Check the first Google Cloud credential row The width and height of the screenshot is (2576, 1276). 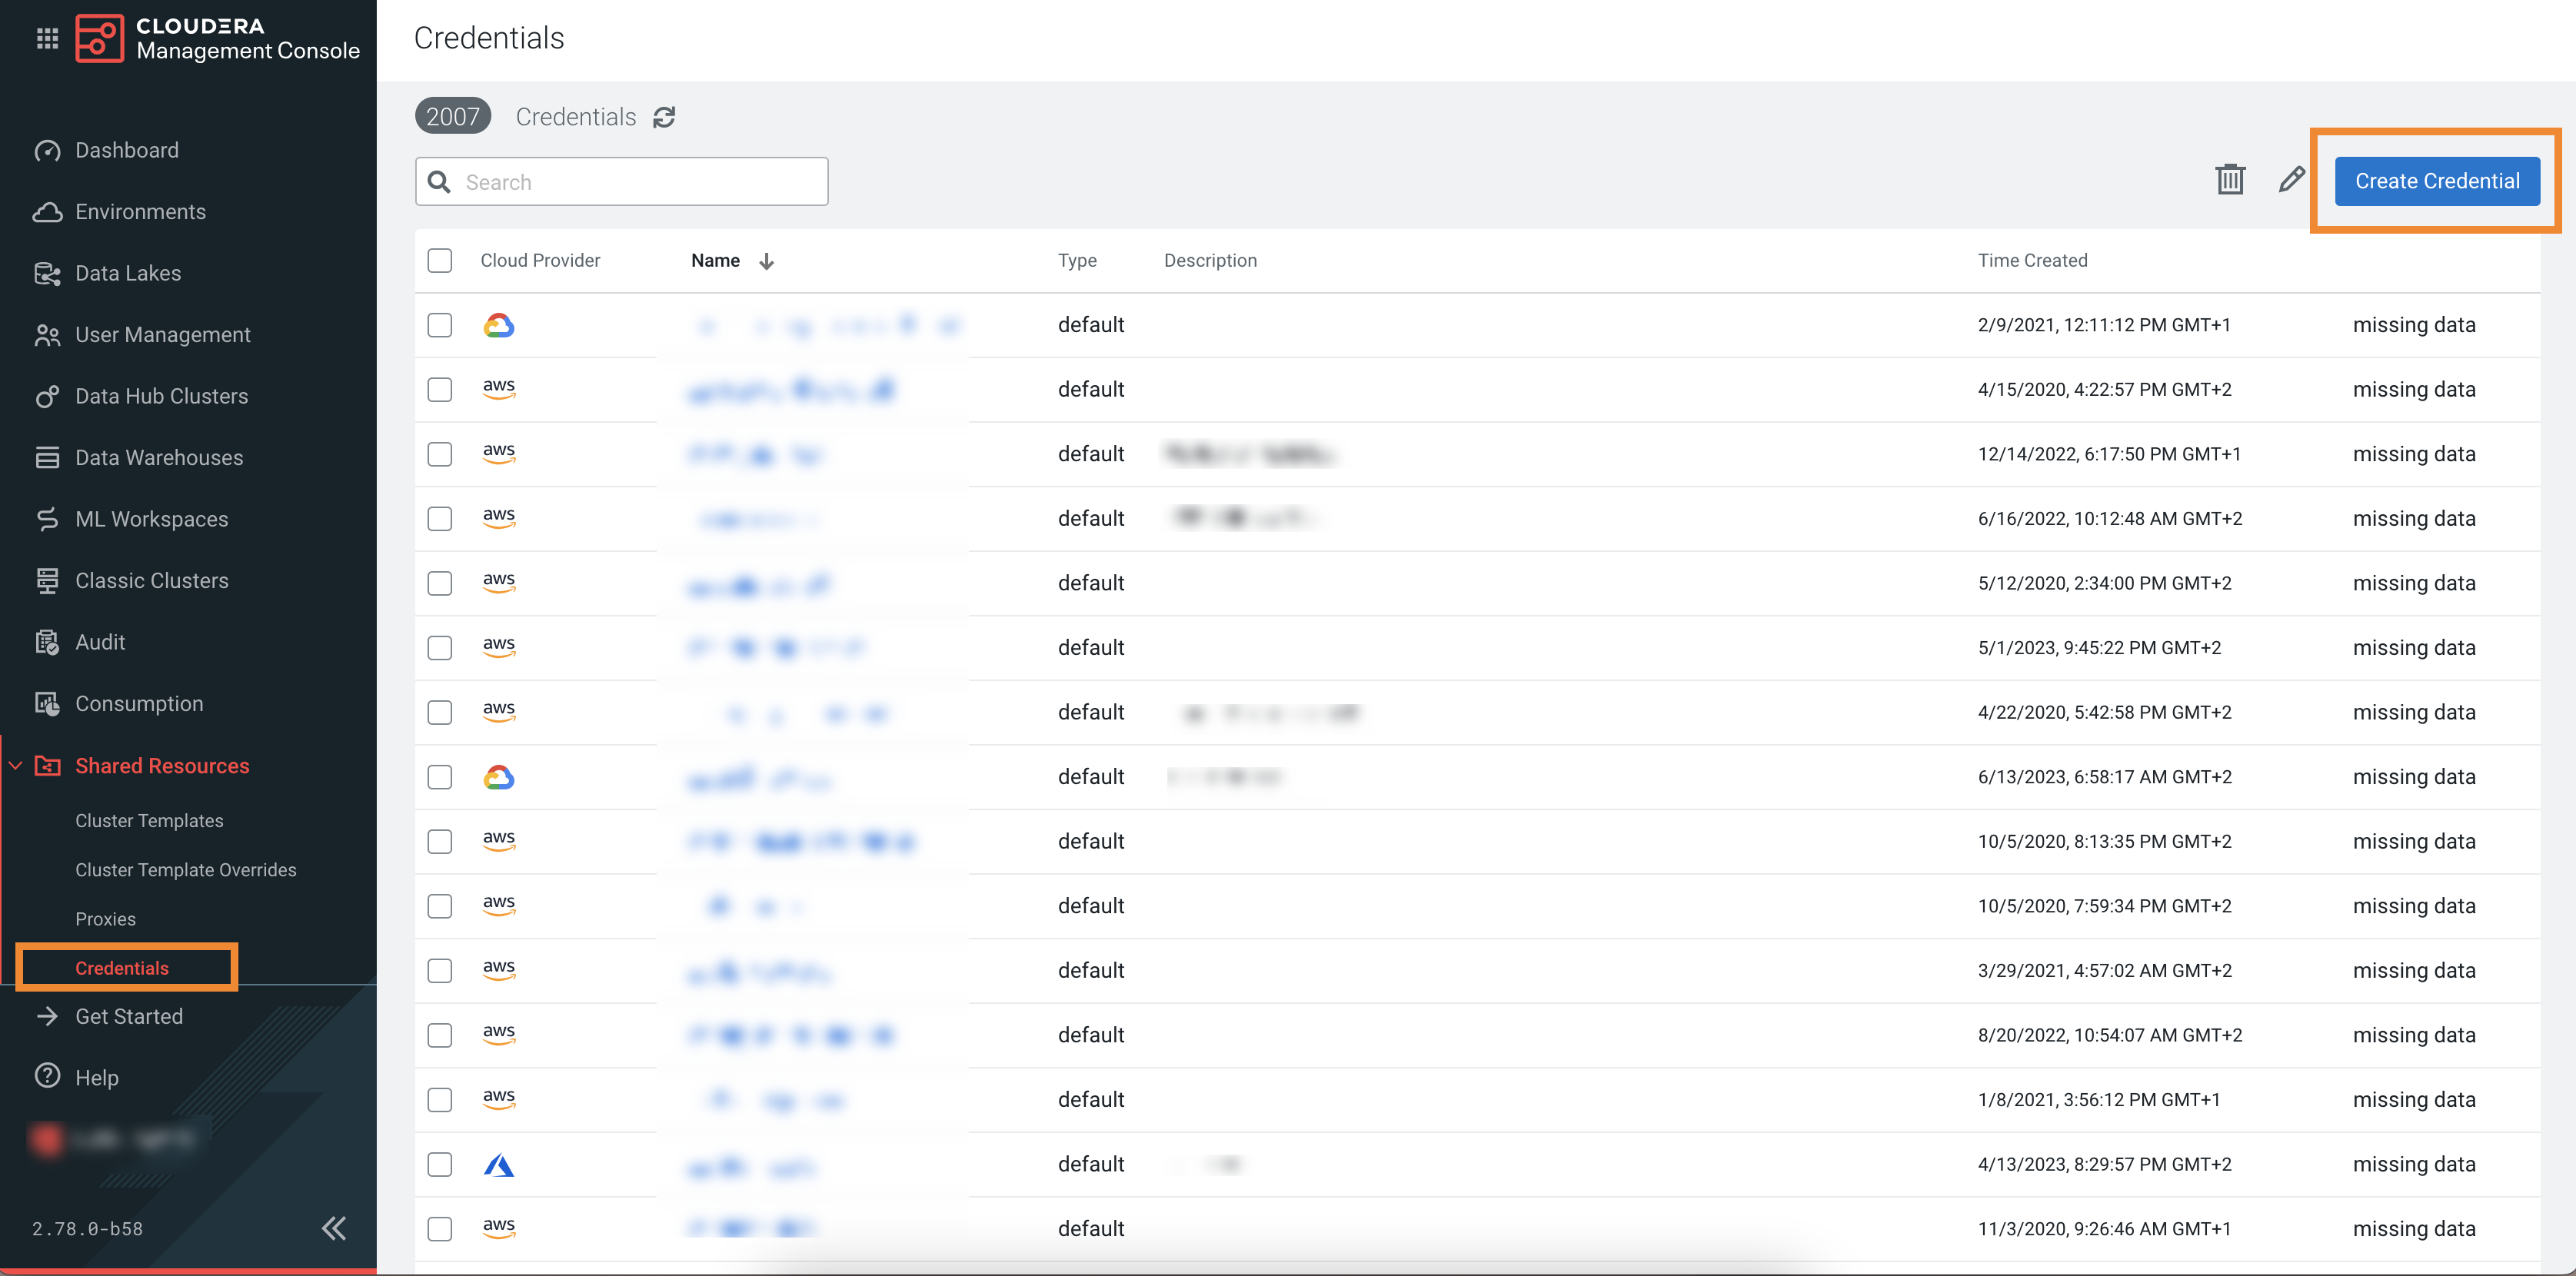tap(440, 325)
